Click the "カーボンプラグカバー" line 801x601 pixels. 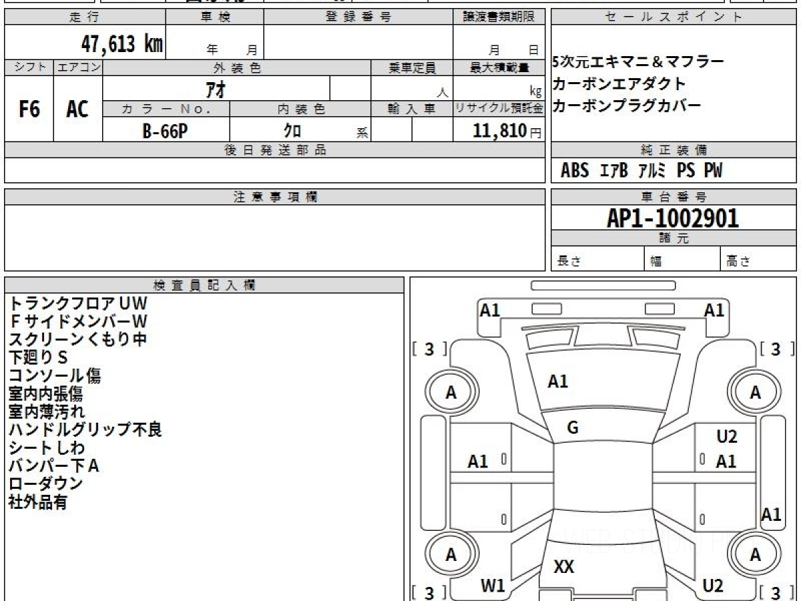[627, 106]
